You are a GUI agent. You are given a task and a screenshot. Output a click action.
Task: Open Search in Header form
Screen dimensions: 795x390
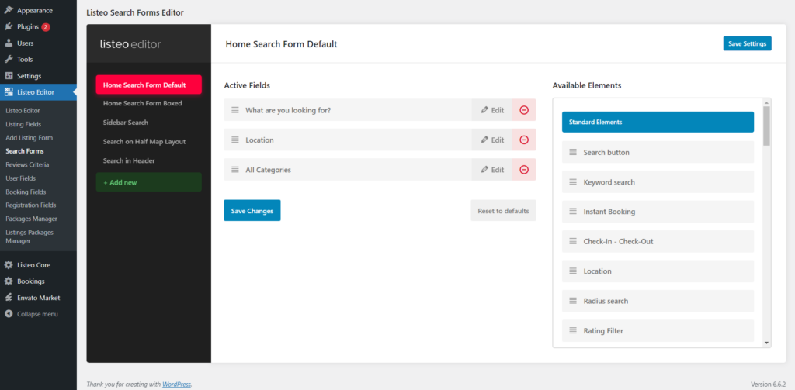point(129,160)
